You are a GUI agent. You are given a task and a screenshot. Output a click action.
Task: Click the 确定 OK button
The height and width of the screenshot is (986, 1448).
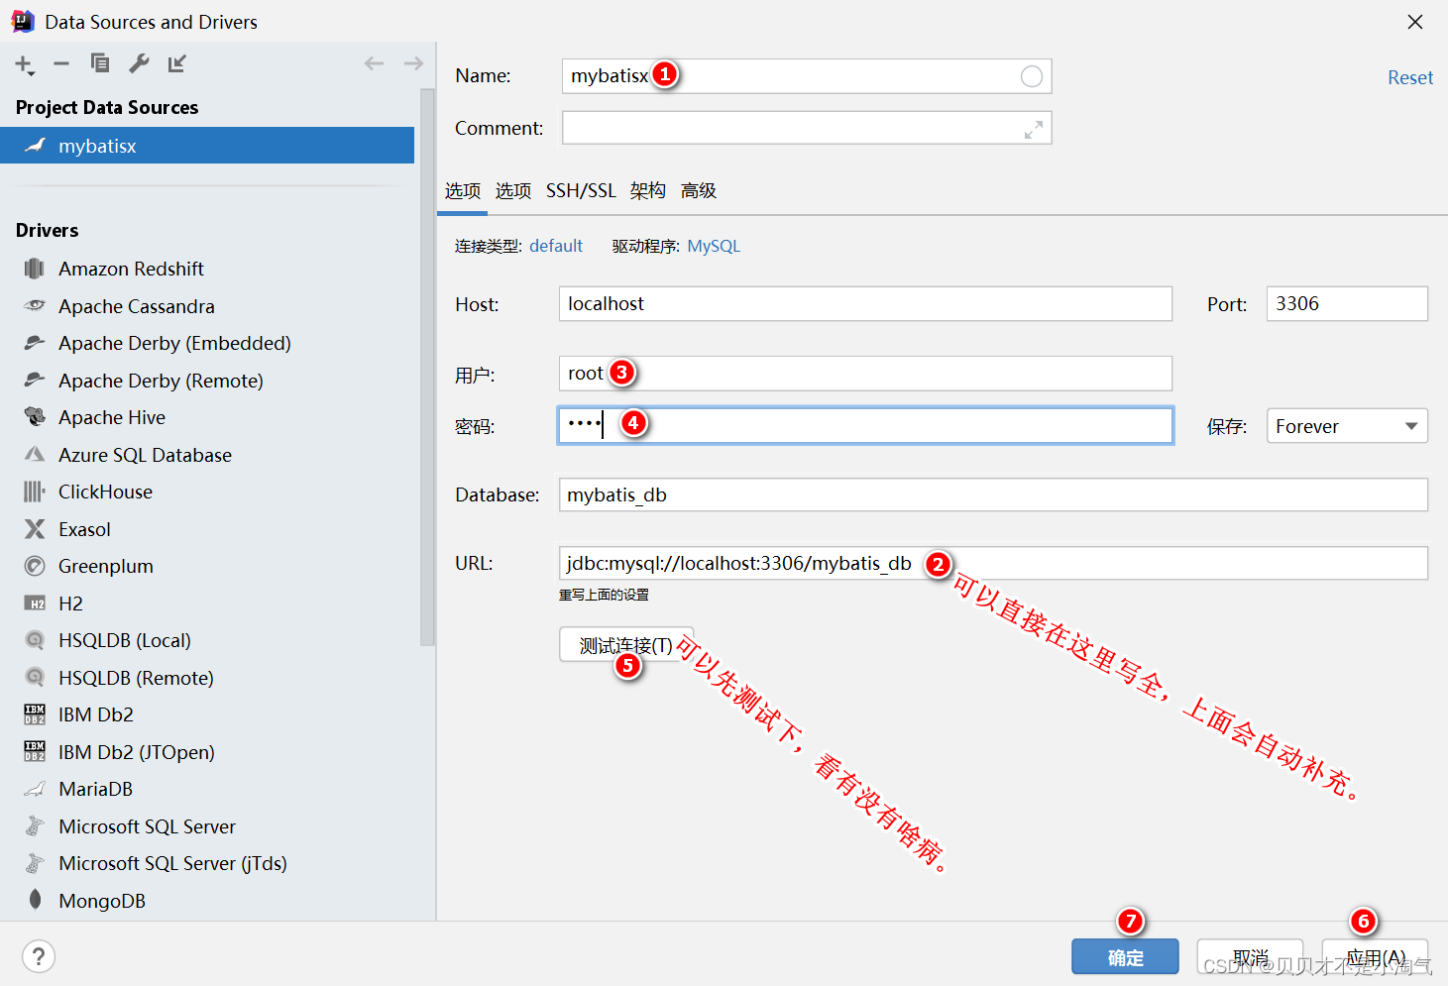tap(1125, 957)
